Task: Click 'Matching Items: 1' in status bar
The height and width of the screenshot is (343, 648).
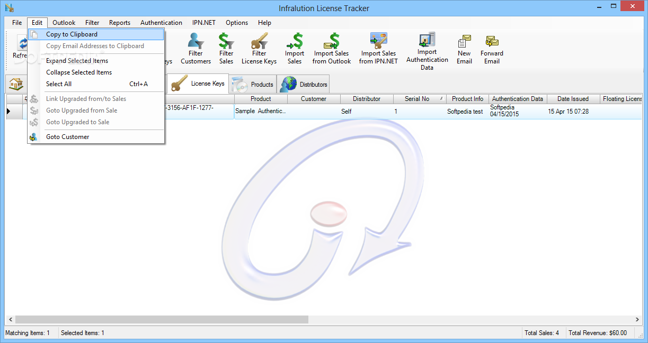Action: click(28, 333)
